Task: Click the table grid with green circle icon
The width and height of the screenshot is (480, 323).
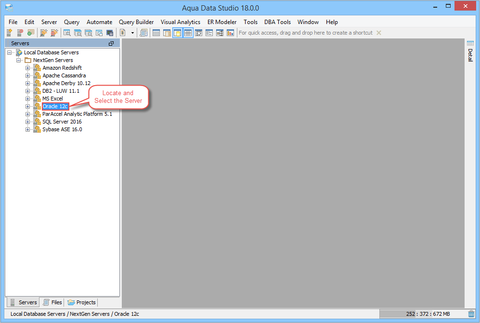Action: [31, 33]
